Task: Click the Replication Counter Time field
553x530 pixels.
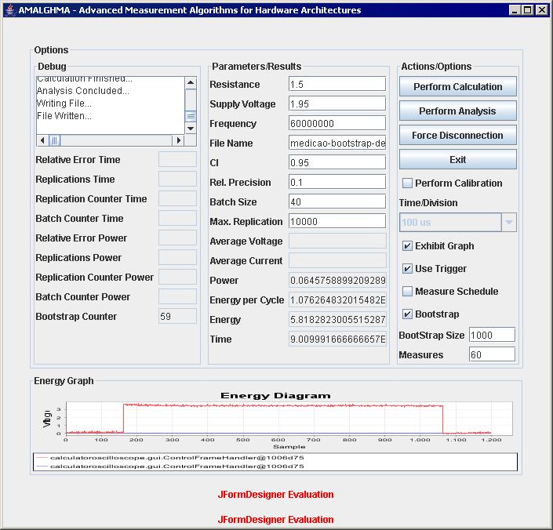Action: pyautogui.click(x=177, y=198)
